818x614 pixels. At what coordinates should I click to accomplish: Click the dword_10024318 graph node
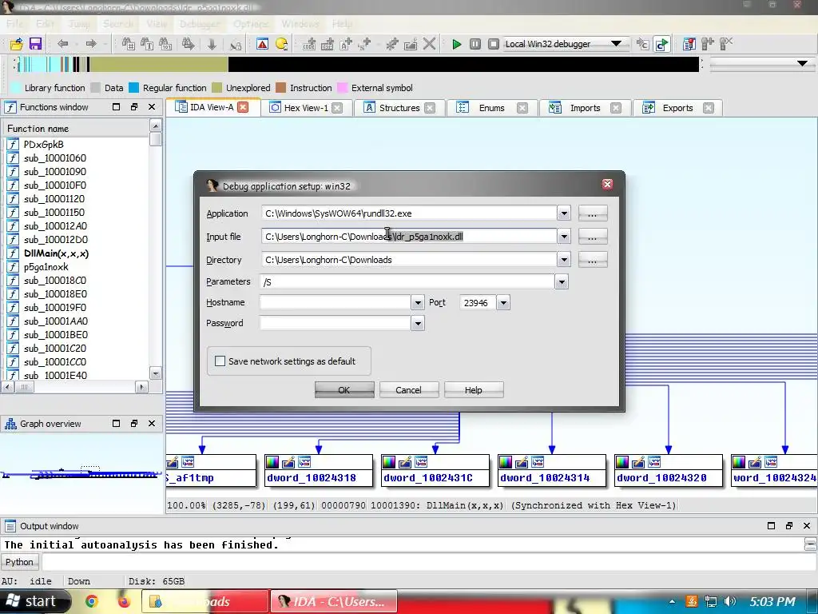tap(318, 471)
